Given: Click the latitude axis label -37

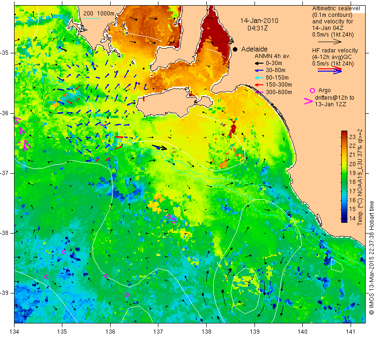Looking at the screenshot, I should pyautogui.click(x=5, y=173).
